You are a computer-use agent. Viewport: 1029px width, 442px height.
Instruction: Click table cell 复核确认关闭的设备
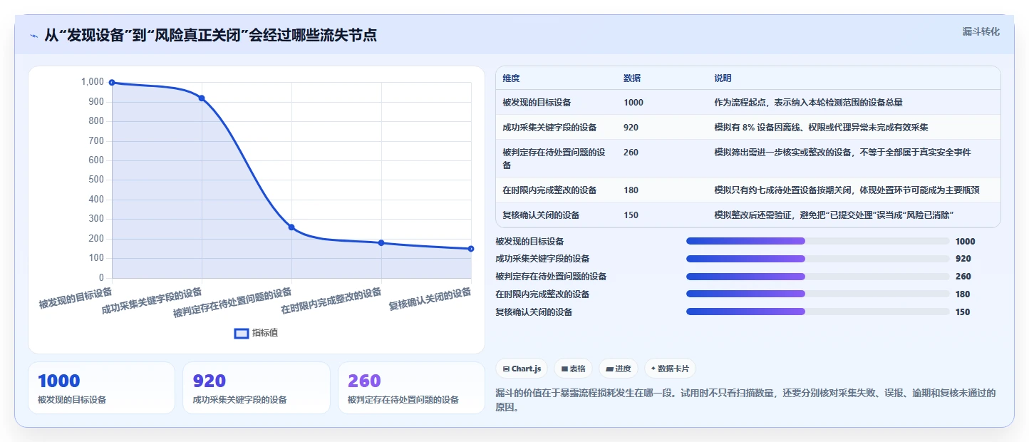[x=541, y=215]
